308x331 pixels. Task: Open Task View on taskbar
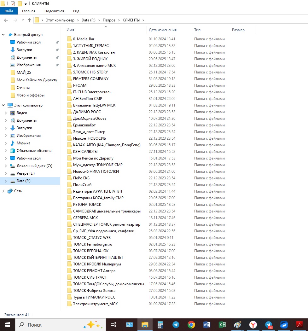113,325
